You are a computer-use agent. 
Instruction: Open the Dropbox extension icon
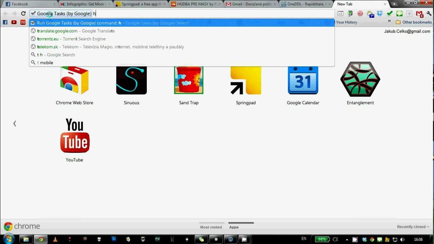coord(380,14)
